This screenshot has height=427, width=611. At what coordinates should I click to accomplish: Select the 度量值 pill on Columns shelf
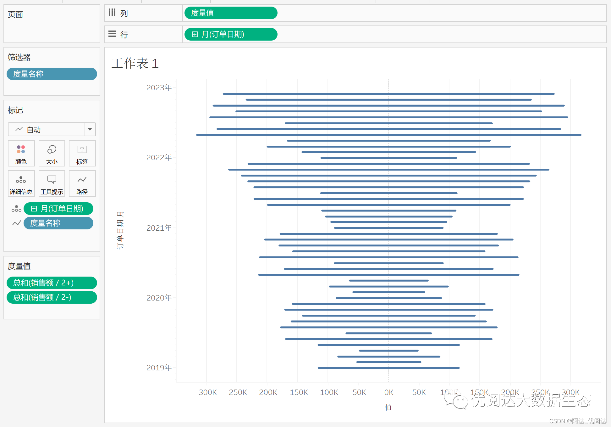(231, 13)
